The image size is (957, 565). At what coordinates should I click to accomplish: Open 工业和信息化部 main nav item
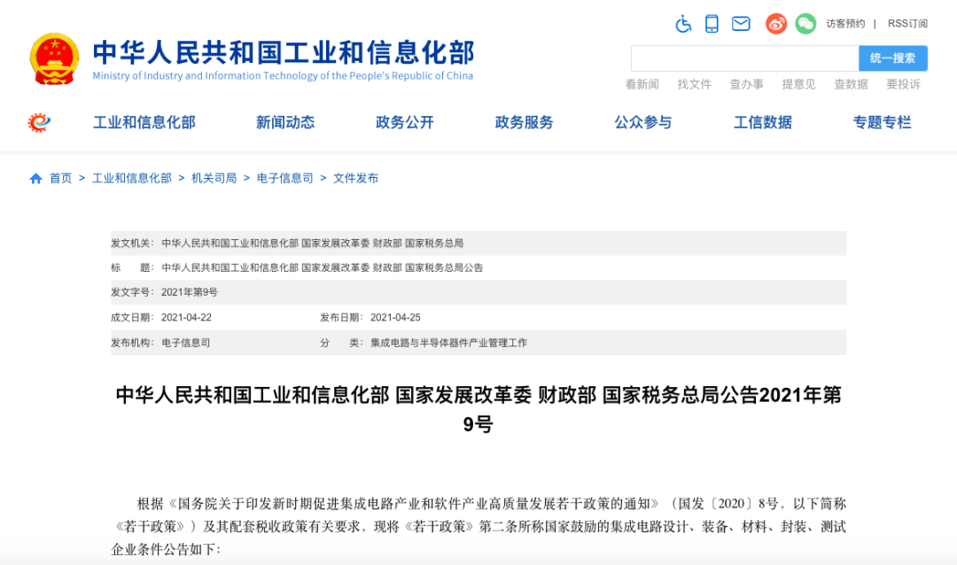coord(144,122)
